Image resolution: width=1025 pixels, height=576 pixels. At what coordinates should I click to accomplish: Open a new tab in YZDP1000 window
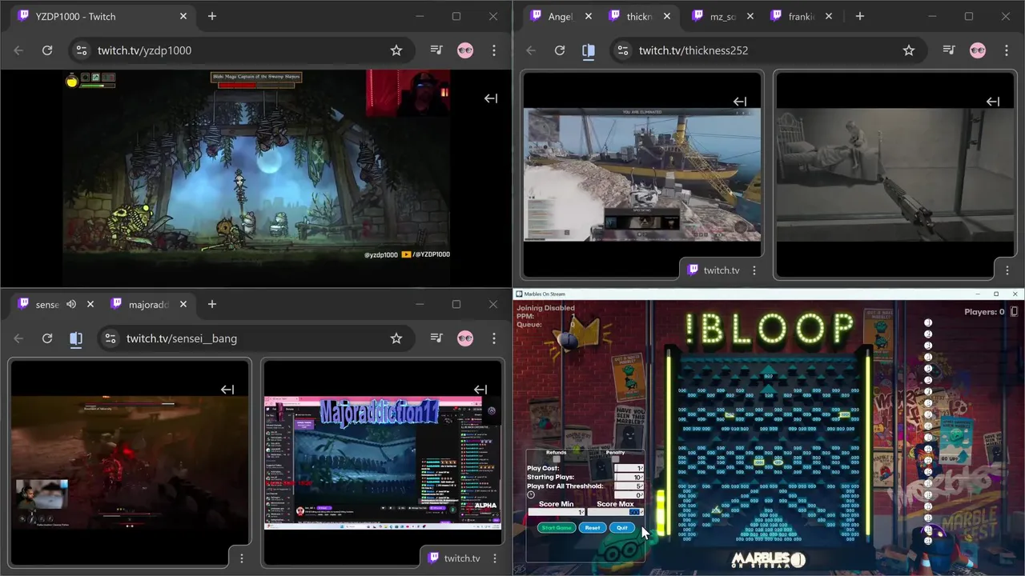click(212, 16)
